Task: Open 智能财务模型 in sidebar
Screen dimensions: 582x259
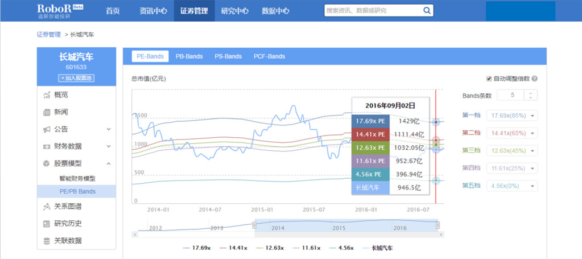Action: (77, 179)
